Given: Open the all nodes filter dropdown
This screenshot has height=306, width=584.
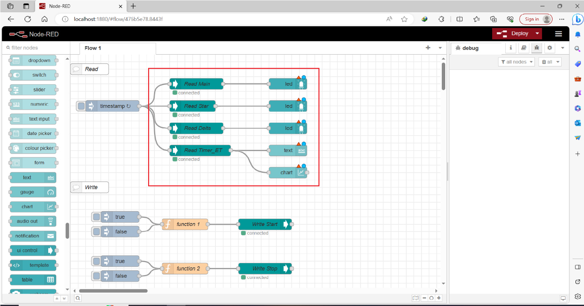Looking at the screenshot, I should [516, 61].
